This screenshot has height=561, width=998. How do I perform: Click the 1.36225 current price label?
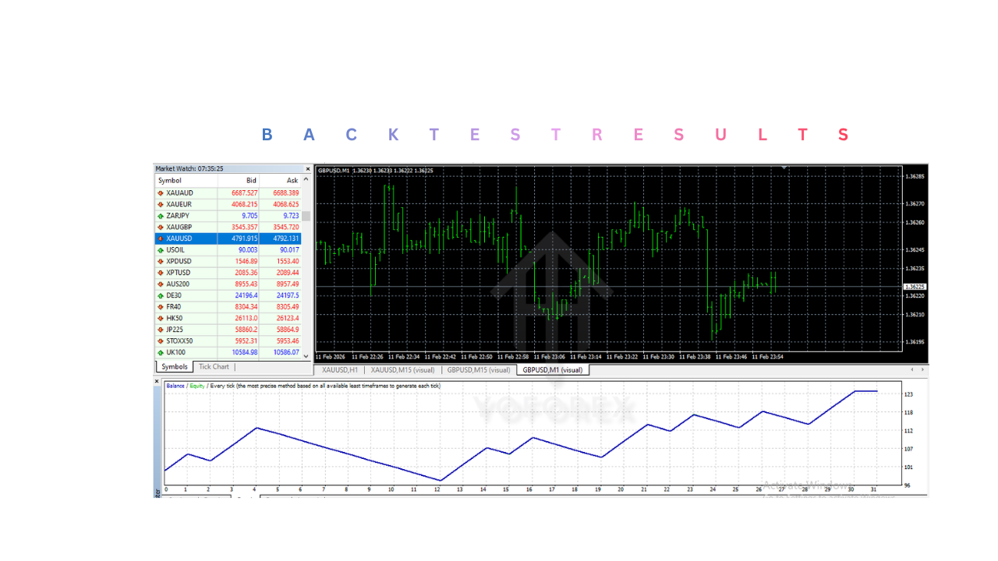point(915,287)
